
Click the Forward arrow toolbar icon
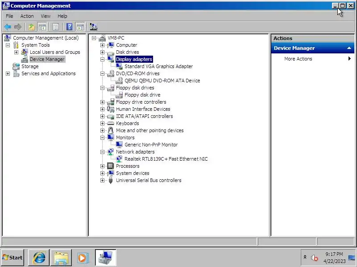coord(18,27)
